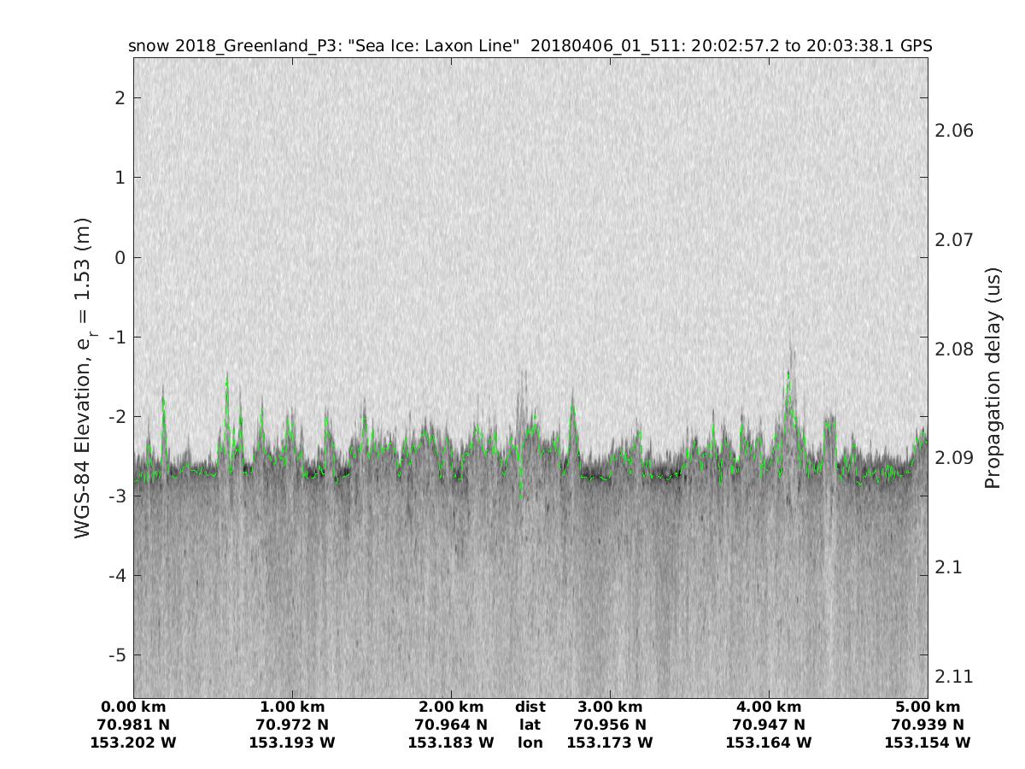1025x769 pixels.
Task: Click the 153.154 W longitude label
Action: click(928, 743)
